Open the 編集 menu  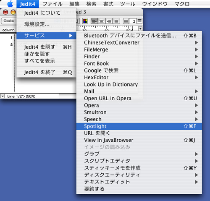pos(74,4)
